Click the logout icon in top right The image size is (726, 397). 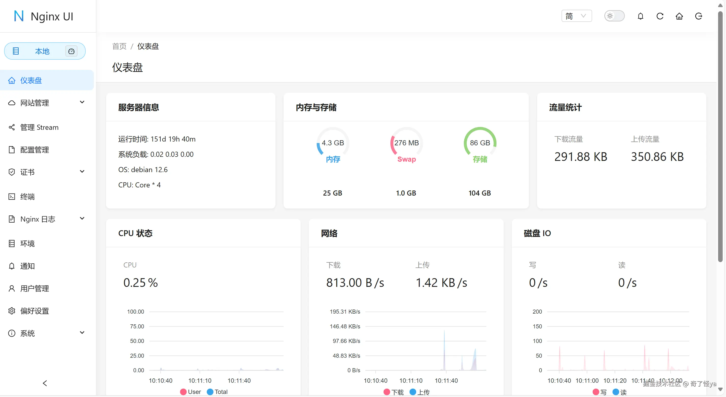tap(699, 16)
